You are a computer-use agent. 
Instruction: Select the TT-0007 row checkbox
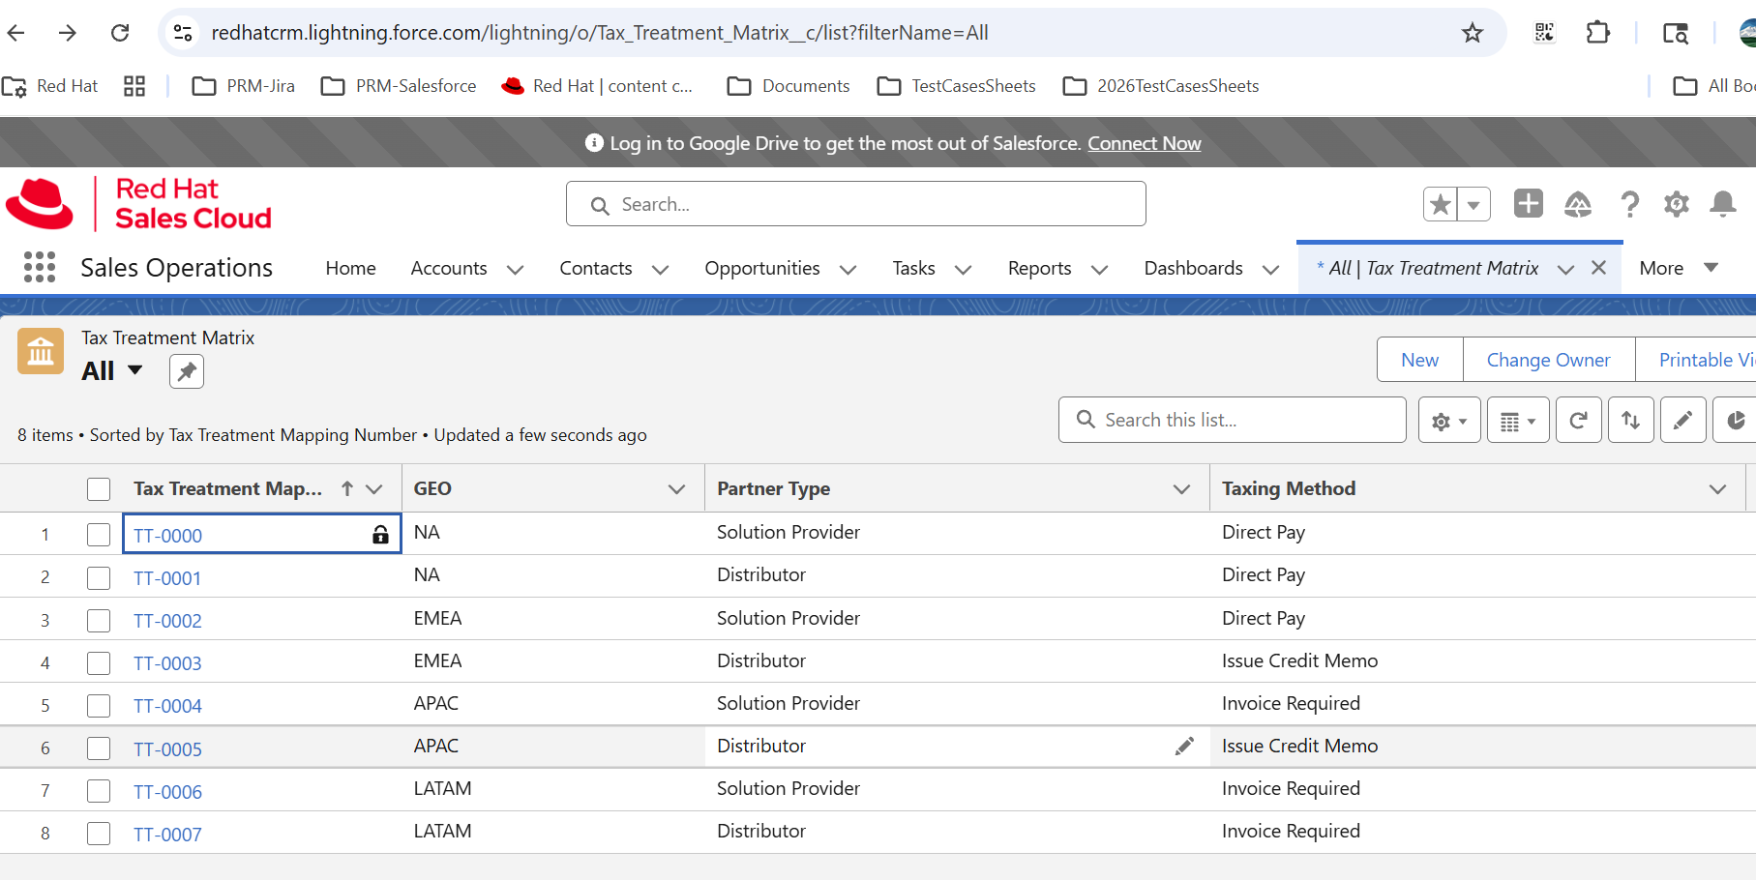(99, 834)
